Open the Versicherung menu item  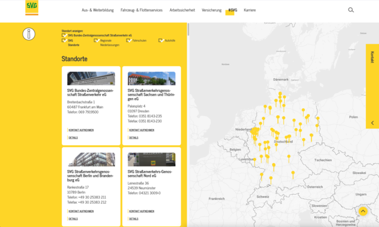click(211, 10)
